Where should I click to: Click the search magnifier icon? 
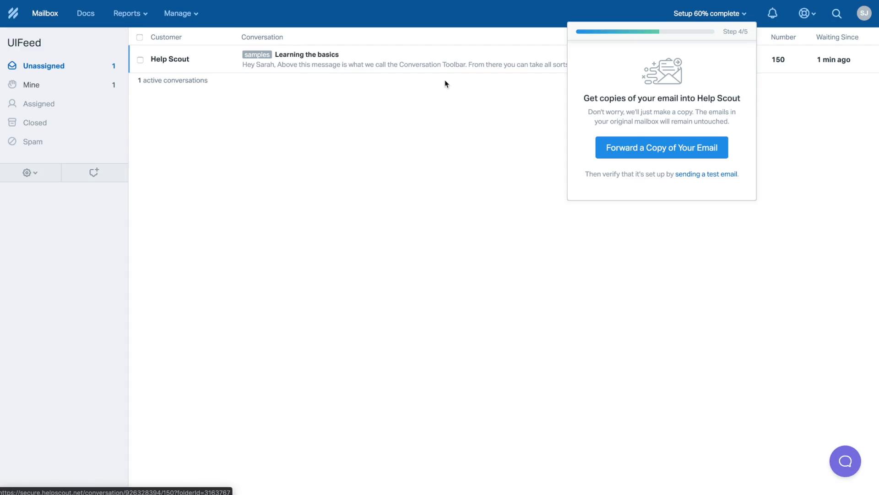tap(837, 13)
